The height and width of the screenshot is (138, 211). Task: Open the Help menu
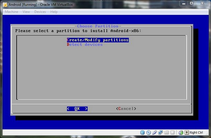coord(54,12)
